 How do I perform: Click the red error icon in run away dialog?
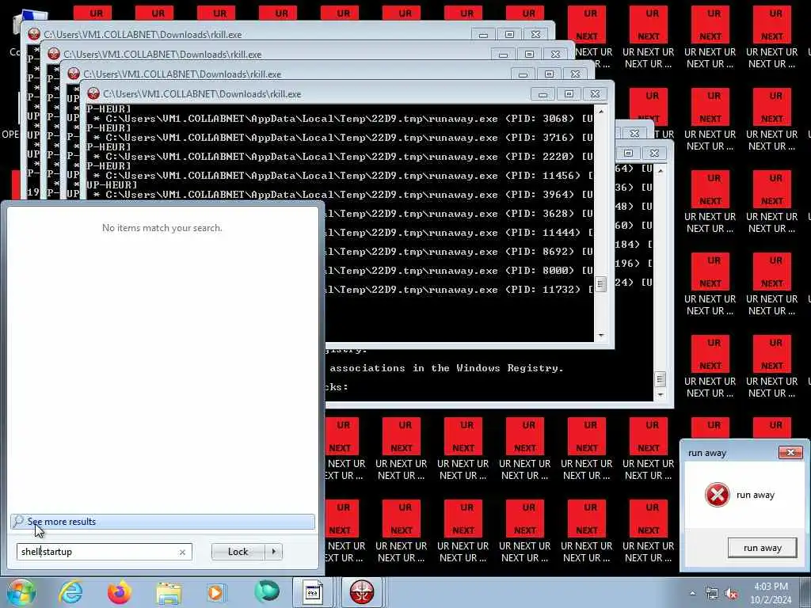tap(718, 495)
